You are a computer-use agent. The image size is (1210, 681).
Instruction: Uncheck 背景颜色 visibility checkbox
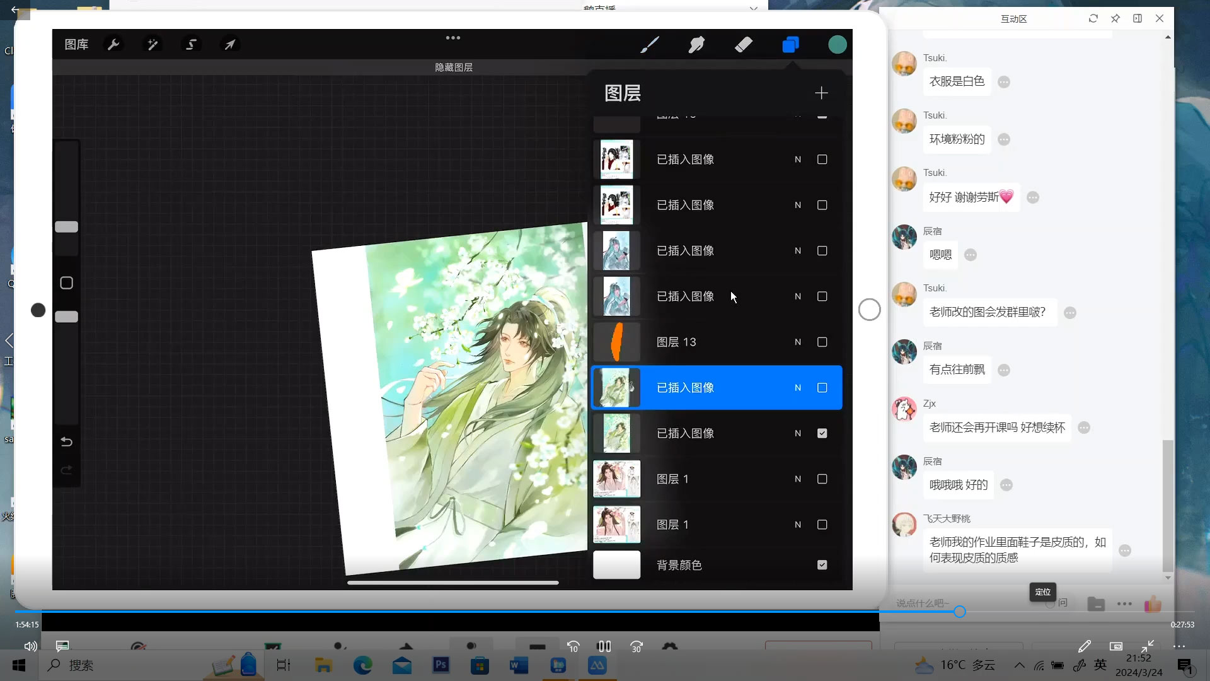click(x=822, y=565)
